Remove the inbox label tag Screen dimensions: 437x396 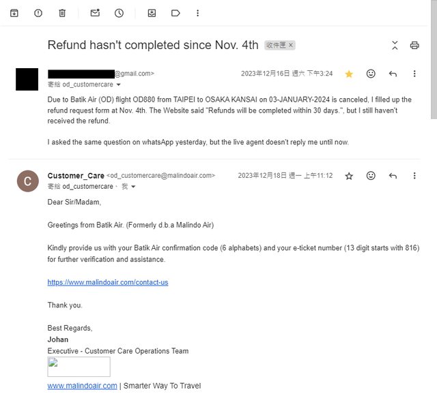click(291, 45)
